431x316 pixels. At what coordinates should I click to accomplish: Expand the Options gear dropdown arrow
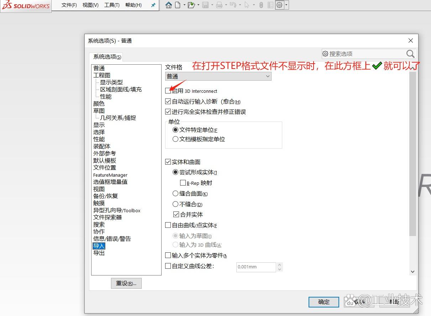pyautogui.click(x=287, y=5)
